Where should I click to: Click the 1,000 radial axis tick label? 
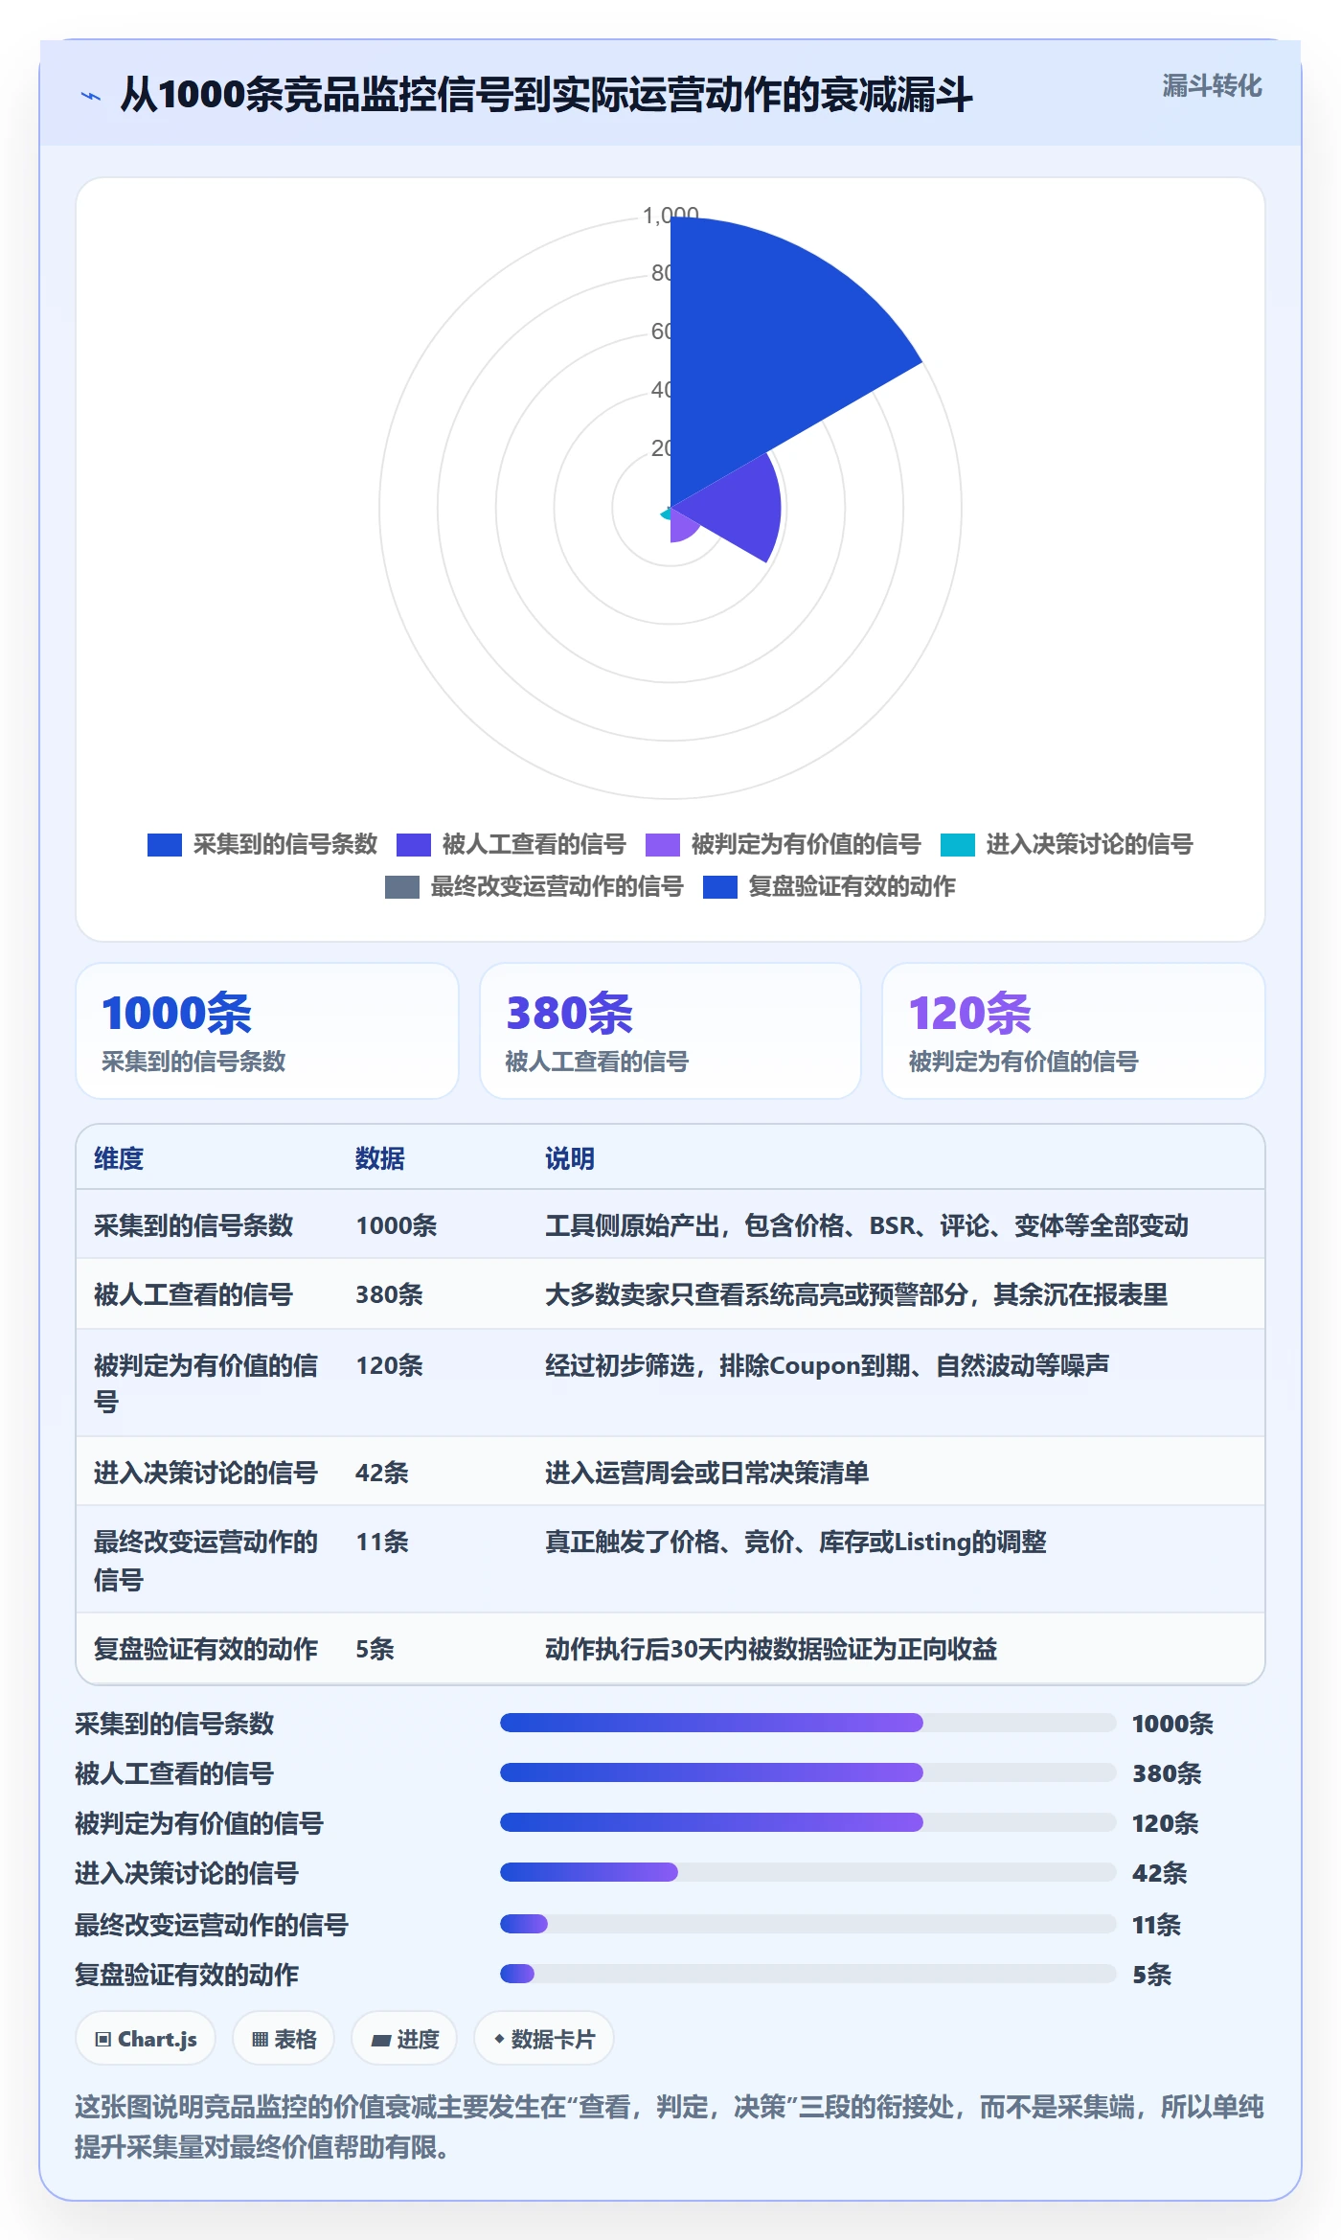(670, 216)
